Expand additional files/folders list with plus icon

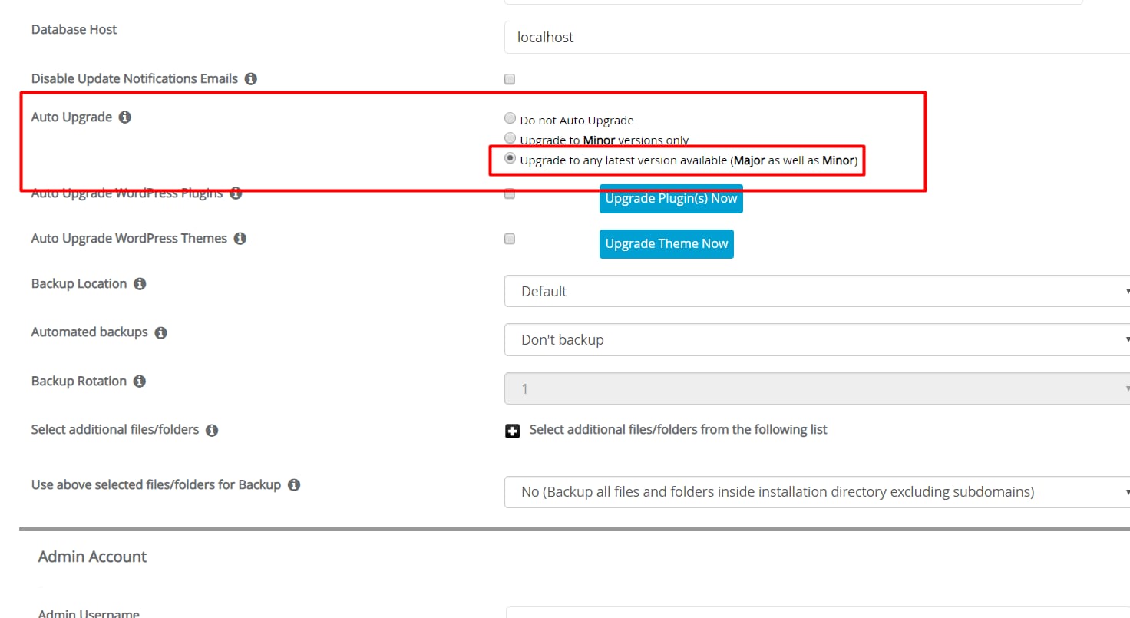tap(512, 431)
